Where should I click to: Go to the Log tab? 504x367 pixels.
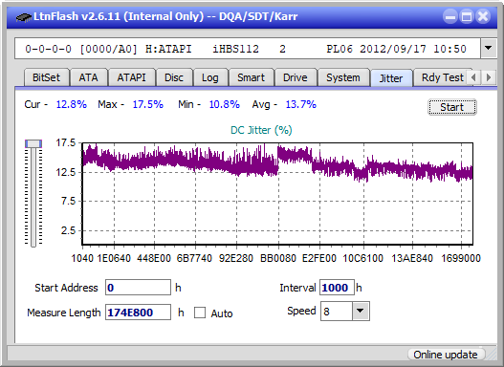pos(210,77)
